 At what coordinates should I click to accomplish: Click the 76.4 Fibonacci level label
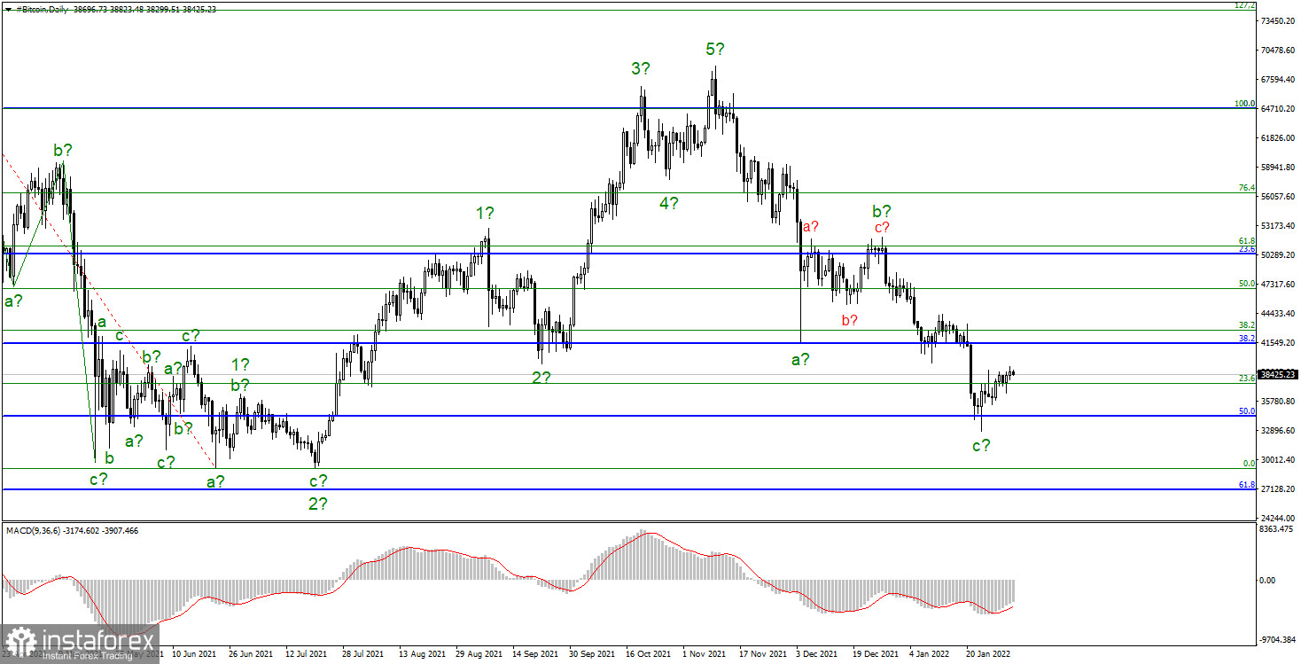point(1247,188)
